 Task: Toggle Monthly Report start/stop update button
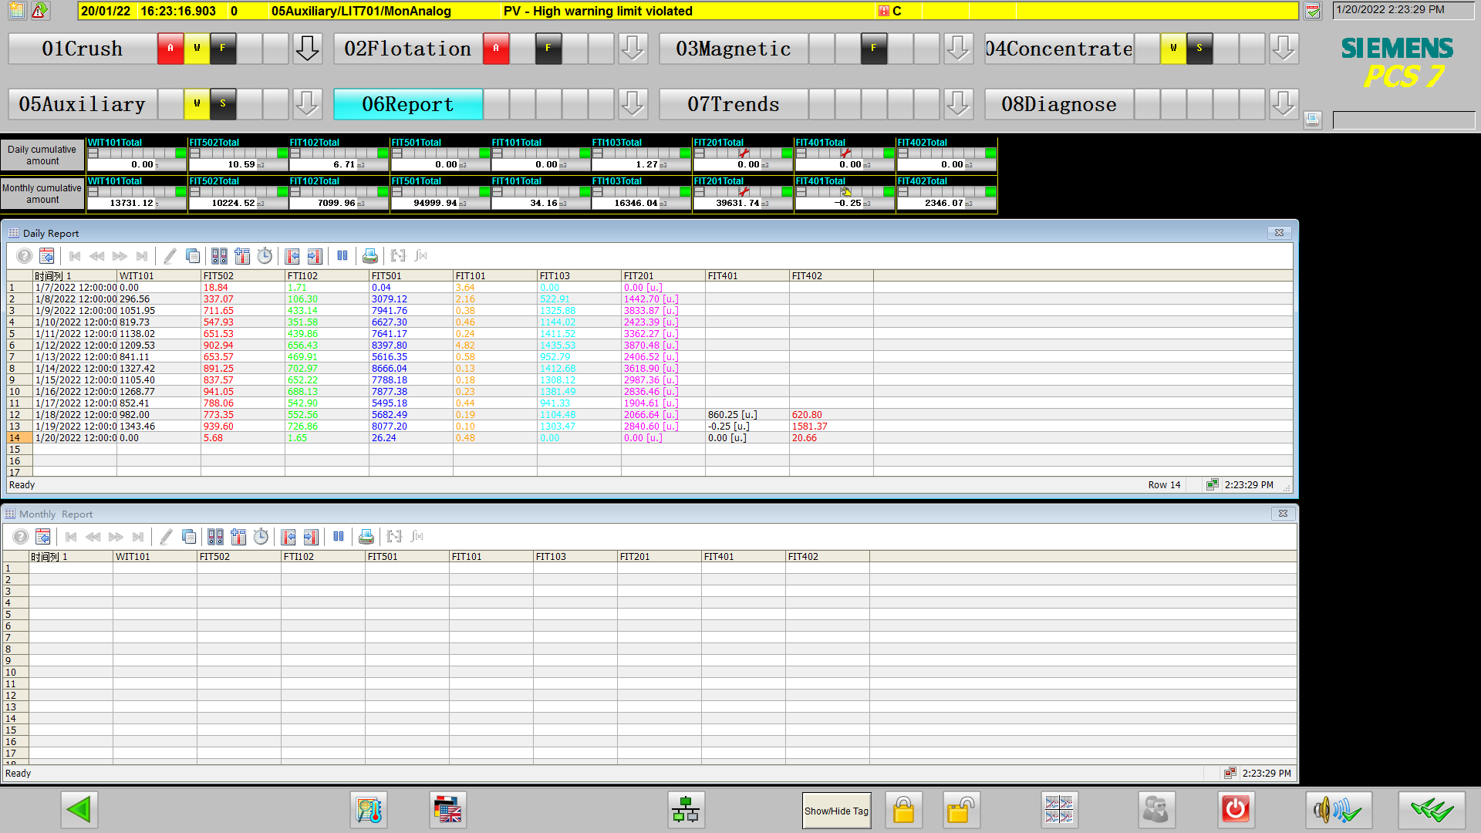(338, 537)
